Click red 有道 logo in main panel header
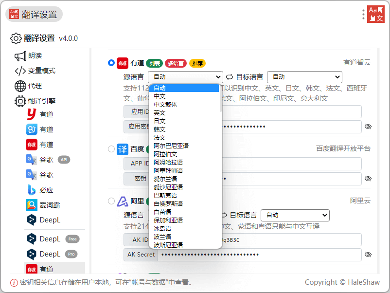 [x=123, y=63]
